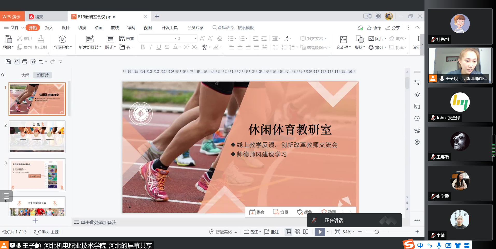Screen dimensions: 496x249
Task: Toggle Strikethrough formatting
Action: pos(167,47)
